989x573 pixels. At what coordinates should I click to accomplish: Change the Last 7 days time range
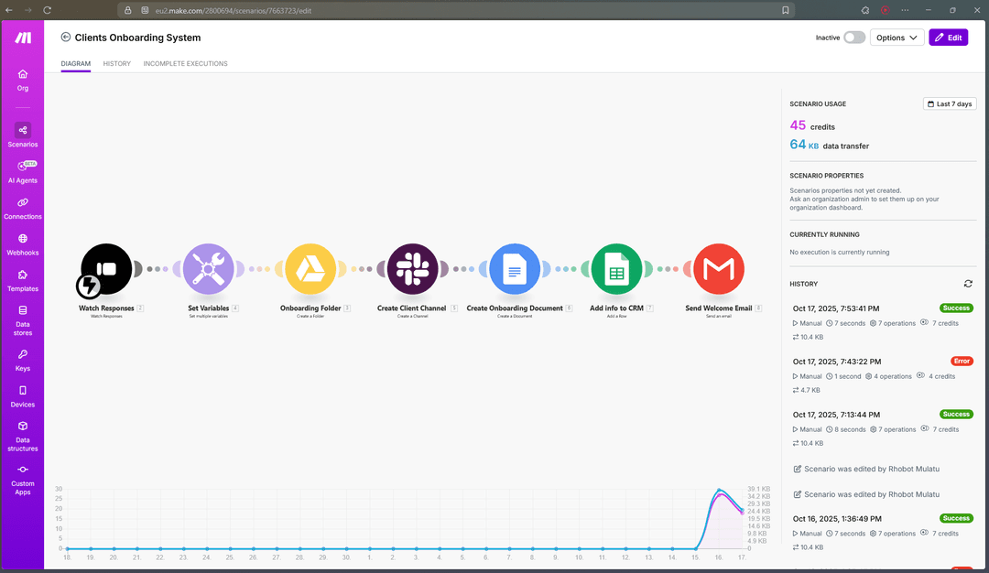pos(950,103)
